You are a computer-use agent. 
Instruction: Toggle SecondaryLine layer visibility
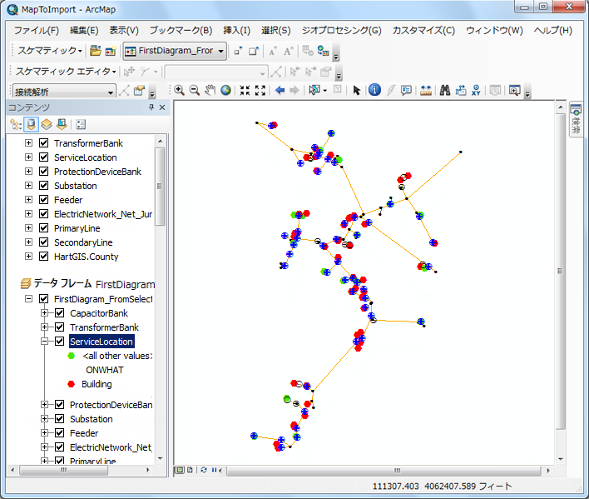coord(43,242)
